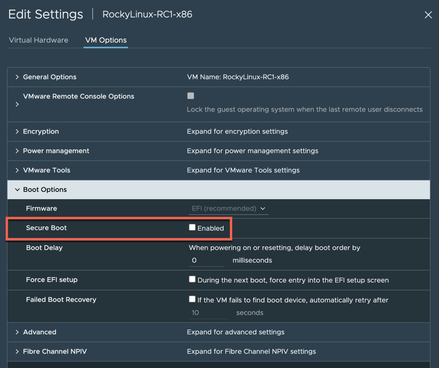Check the Force EFI setup checkbox
Viewport: 439px width, 368px height.
click(192, 279)
